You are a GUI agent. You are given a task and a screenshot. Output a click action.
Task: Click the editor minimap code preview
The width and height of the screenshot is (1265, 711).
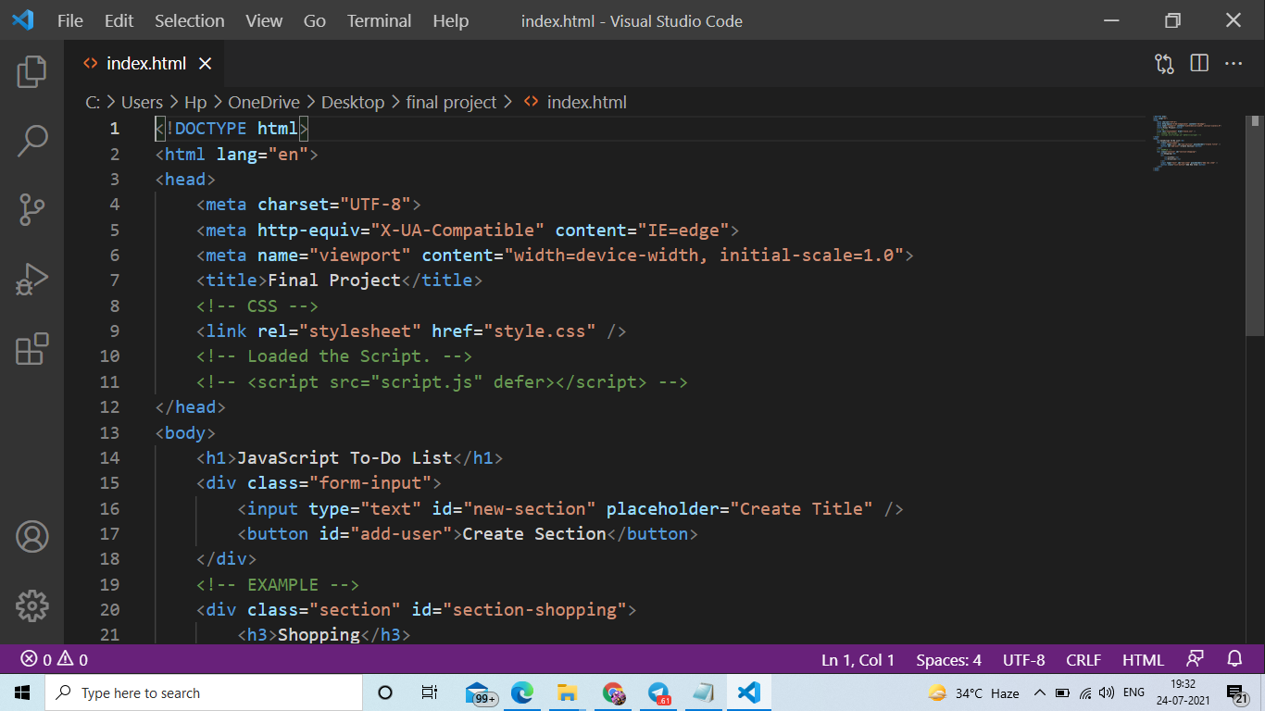pos(1187,143)
